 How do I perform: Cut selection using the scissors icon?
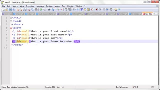29,9
